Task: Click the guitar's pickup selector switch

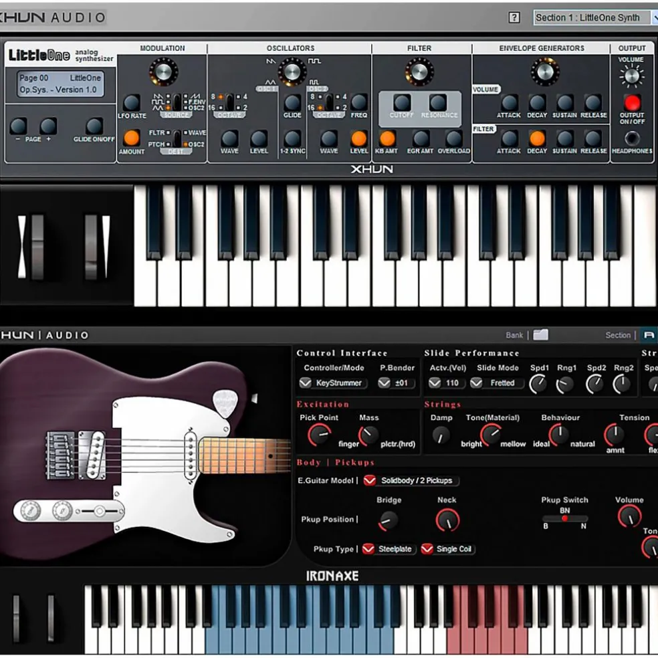Action: point(99,511)
